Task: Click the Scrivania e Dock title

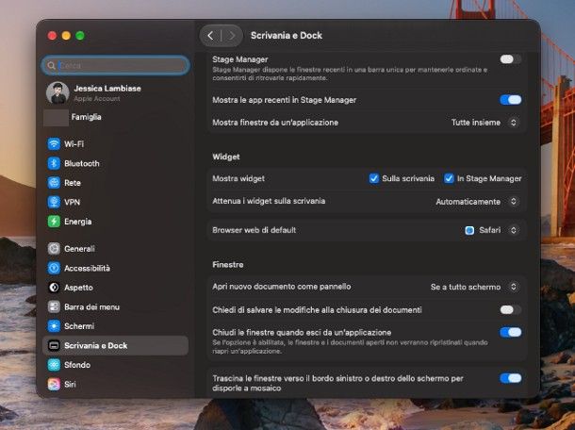Action: [x=287, y=36]
